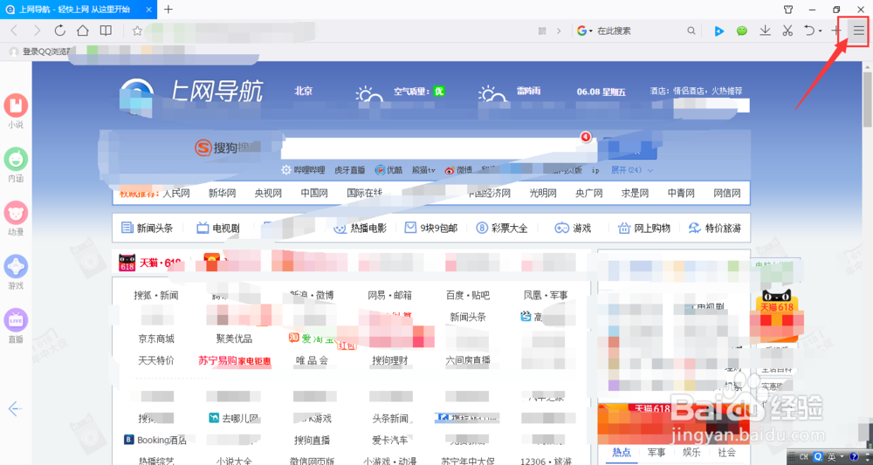Open the 热播电影 category

[x=361, y=228]
